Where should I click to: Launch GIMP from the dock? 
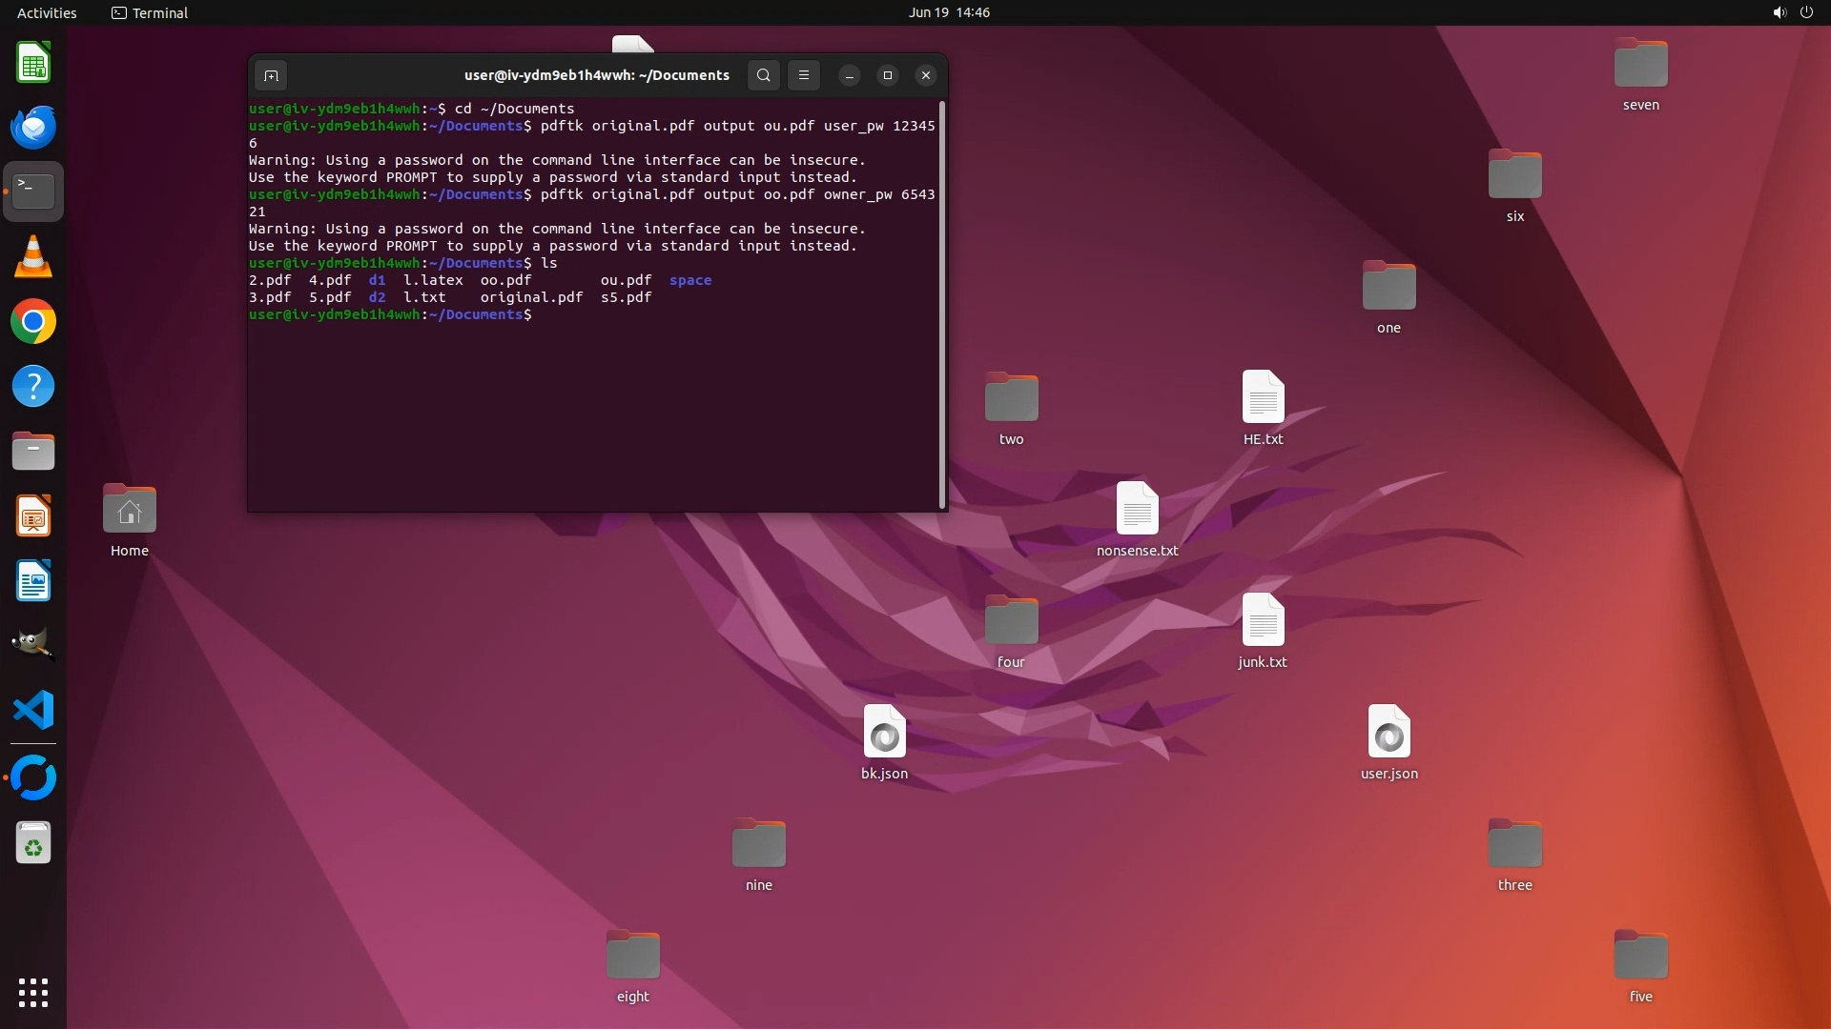[33, 645]
